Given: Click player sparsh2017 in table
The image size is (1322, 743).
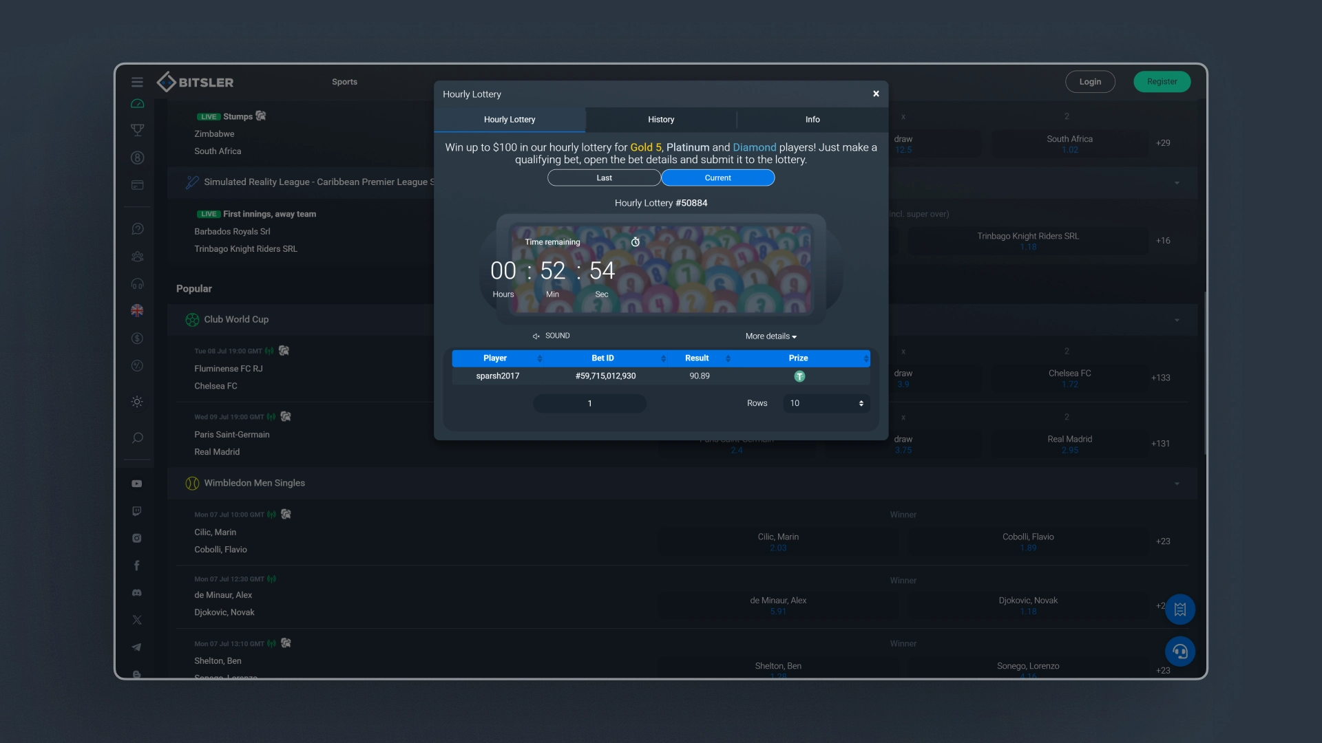Looking at the screenshot, I should (498, 376).
